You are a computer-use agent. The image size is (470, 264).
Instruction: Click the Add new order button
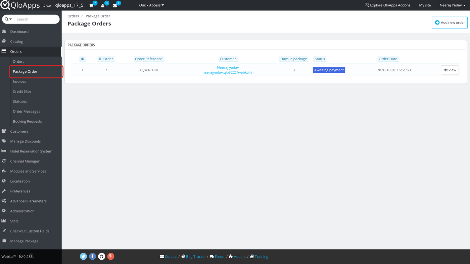coord(450,22)
